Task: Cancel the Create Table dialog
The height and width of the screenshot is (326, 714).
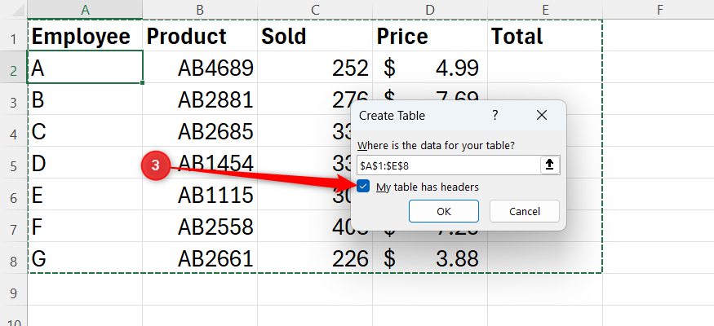Action: tap(524, 211)
